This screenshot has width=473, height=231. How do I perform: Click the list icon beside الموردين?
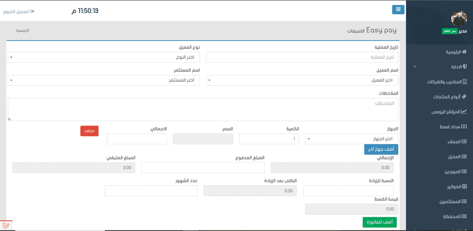tap(465, 172)
